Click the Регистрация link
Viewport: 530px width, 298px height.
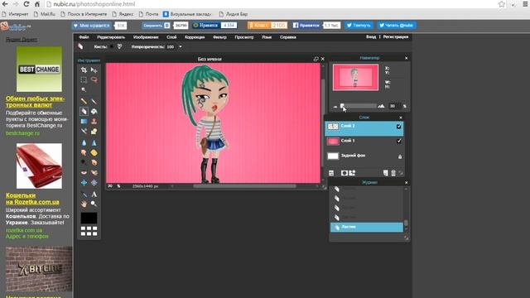coord(396,36)
